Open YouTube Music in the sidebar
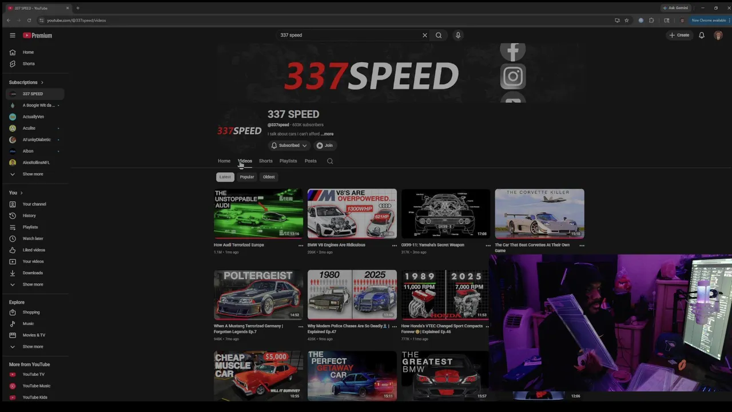 point(35,386)
